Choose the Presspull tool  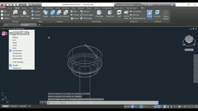coord(36,15)
